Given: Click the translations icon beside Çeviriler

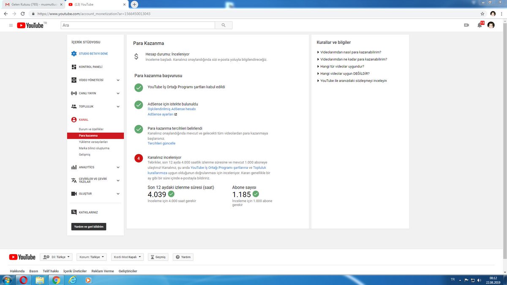Looking at the screenshot, I should coord(74,180).
